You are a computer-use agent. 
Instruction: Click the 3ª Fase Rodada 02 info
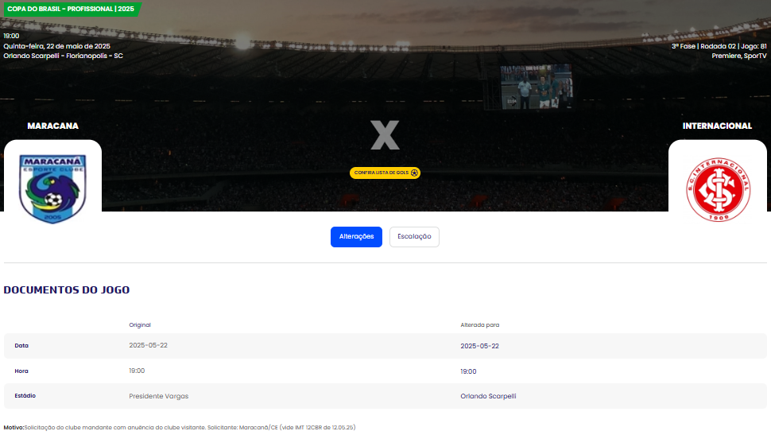tap(719, 46)
